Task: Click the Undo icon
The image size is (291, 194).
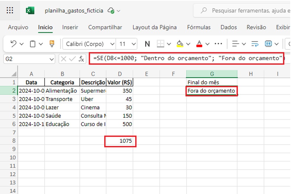Action: (13, 44)
